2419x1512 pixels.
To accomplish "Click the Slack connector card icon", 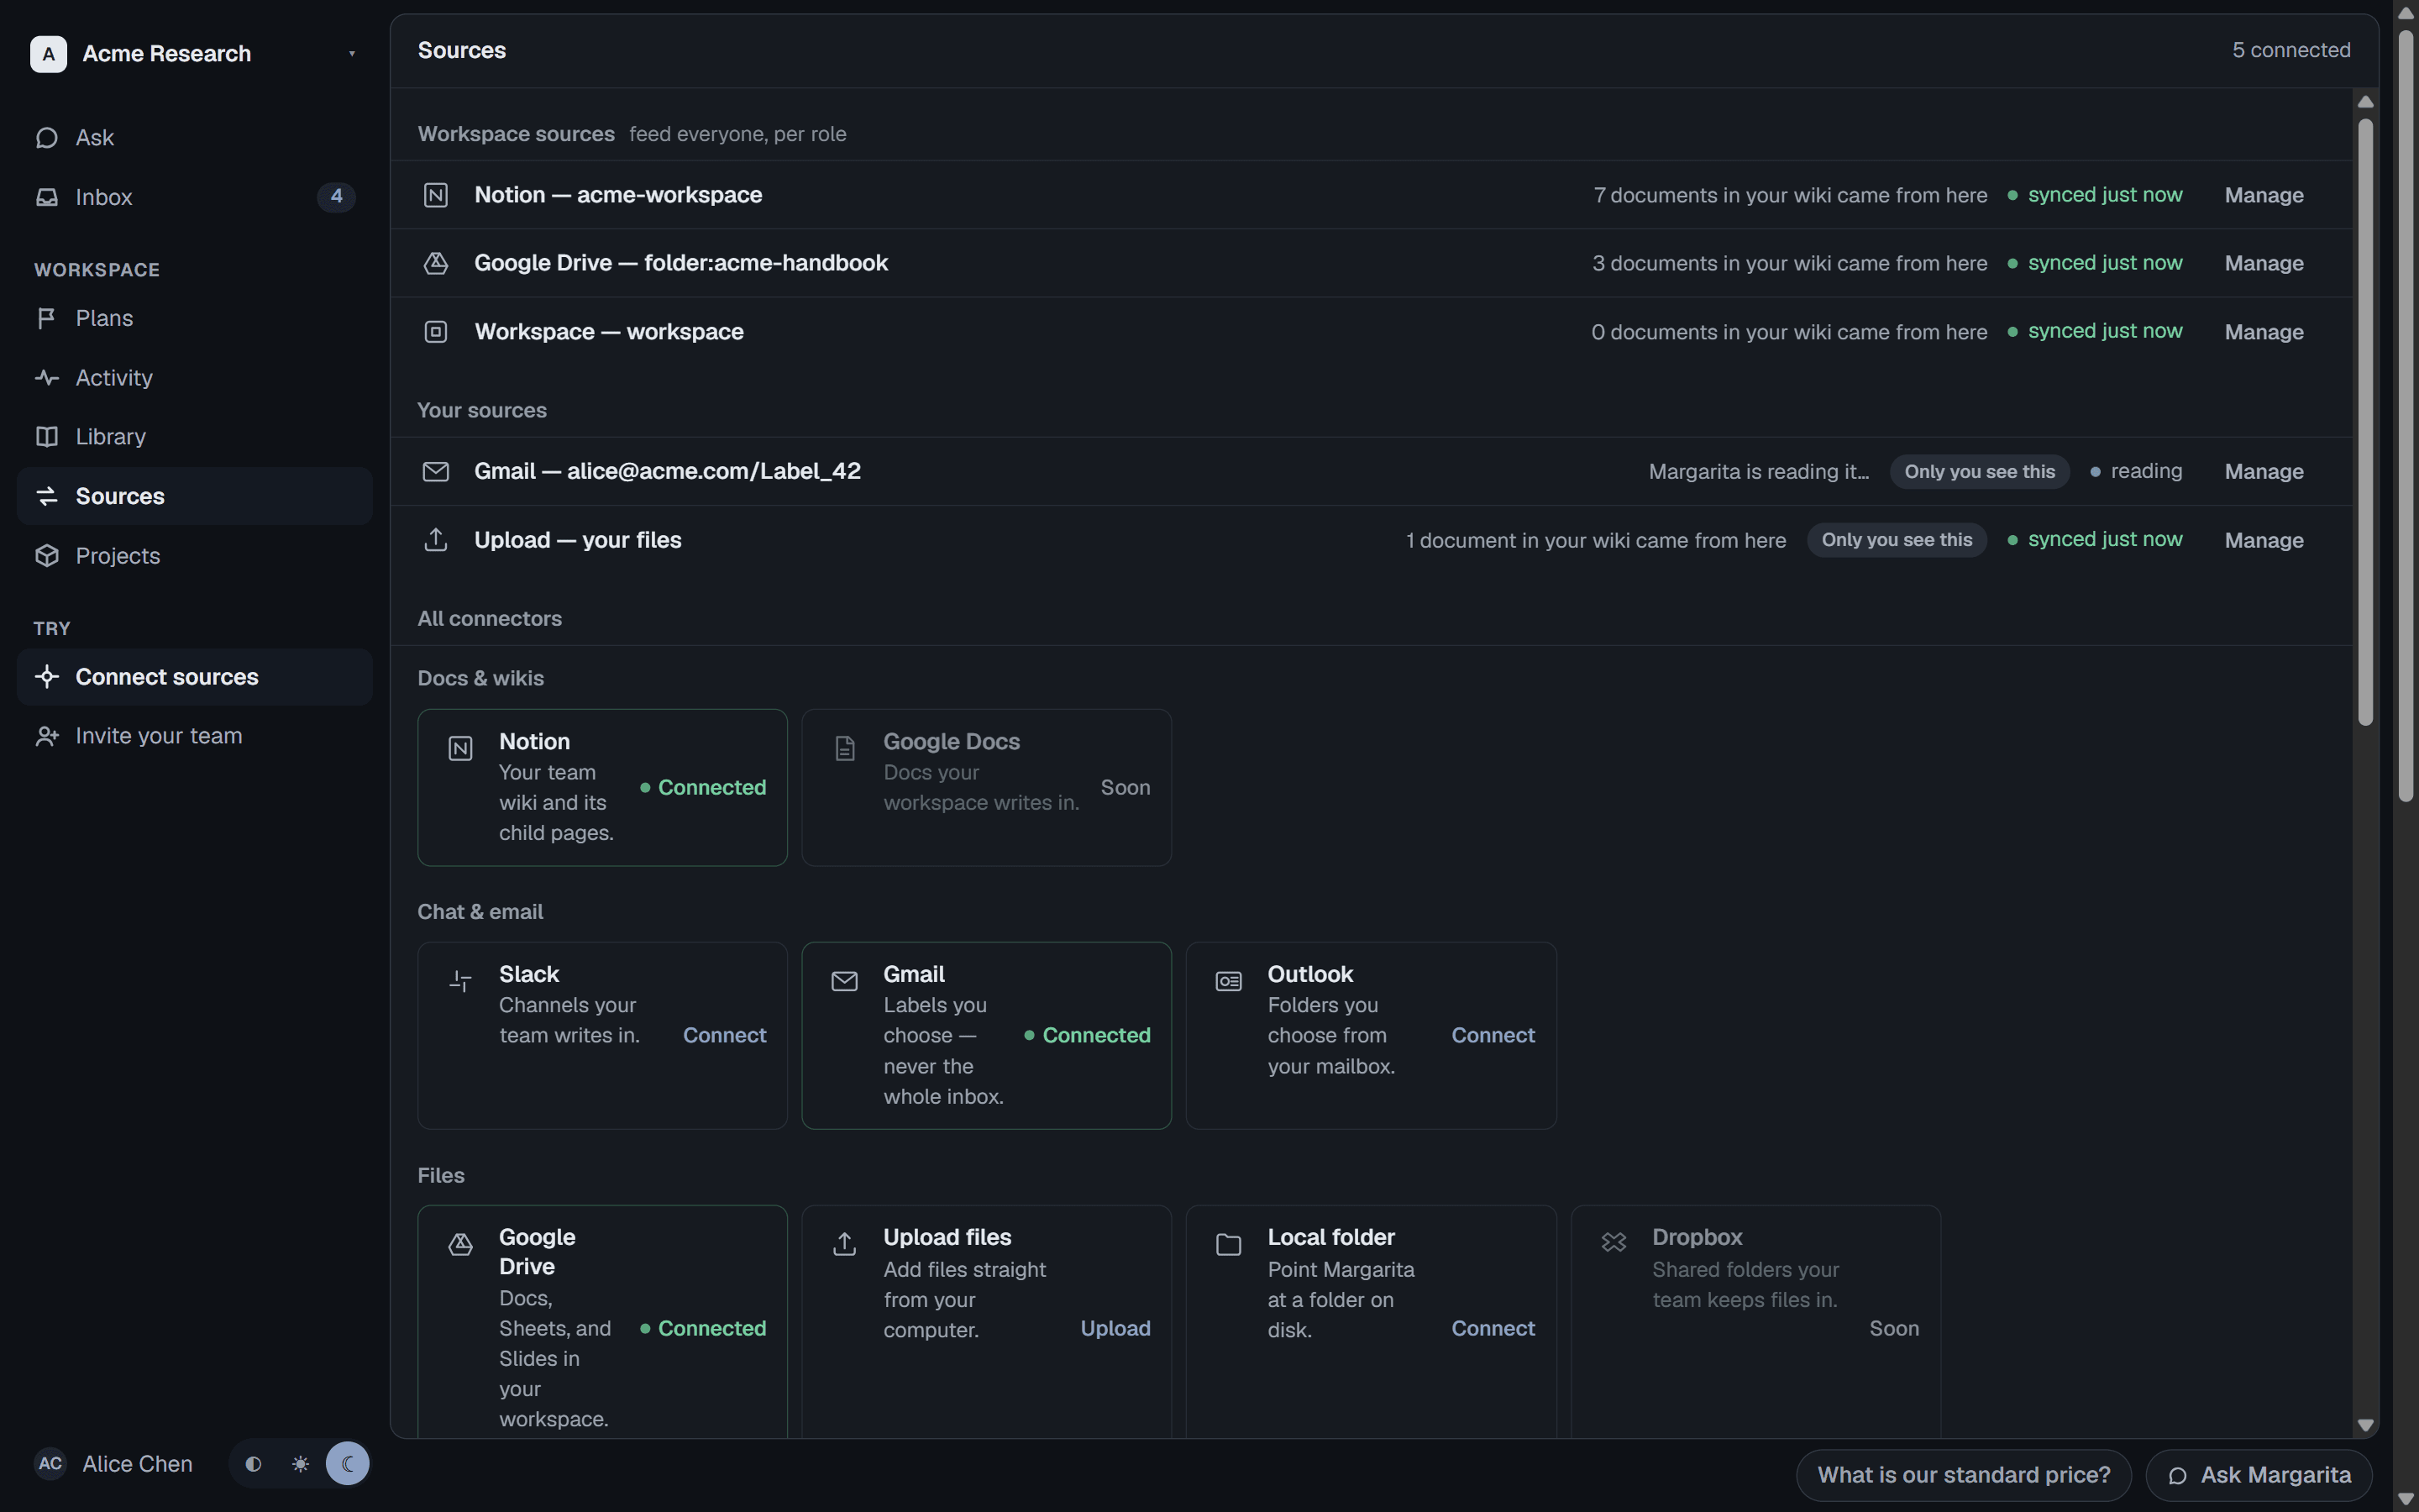I will pyautogui.click(x=459, y=981).
